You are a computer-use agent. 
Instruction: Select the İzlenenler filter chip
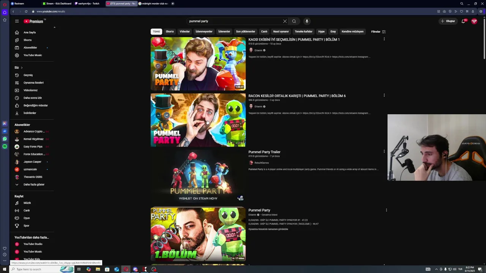(x=224, y=31)
